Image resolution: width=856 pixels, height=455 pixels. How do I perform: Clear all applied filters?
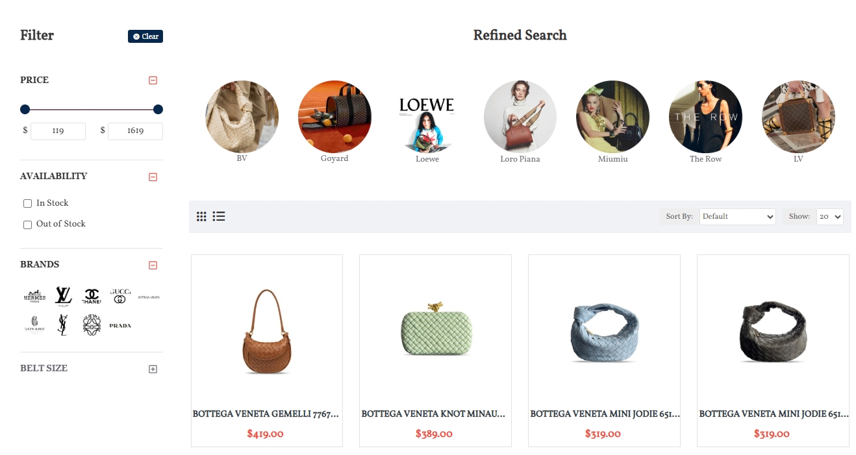point(145,36)
